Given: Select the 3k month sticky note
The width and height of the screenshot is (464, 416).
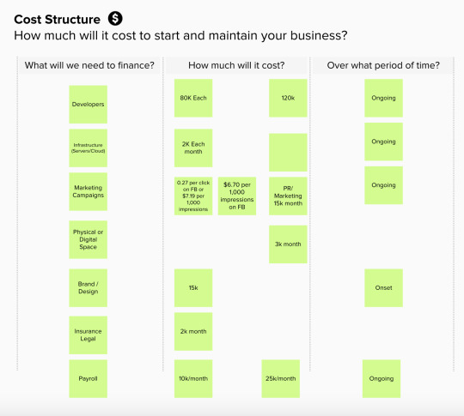Looking at the screenshot, I should [288, 244].
